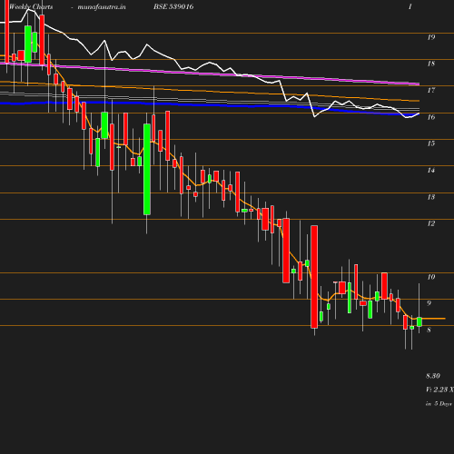Click the 'Weekly Charts' title text
This screenshot has height=454, width=454.
coord(31,6)
